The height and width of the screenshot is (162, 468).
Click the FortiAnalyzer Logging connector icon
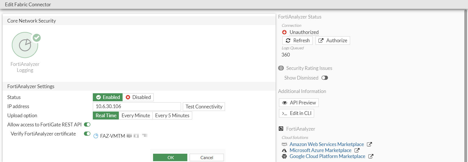[25, 45]
